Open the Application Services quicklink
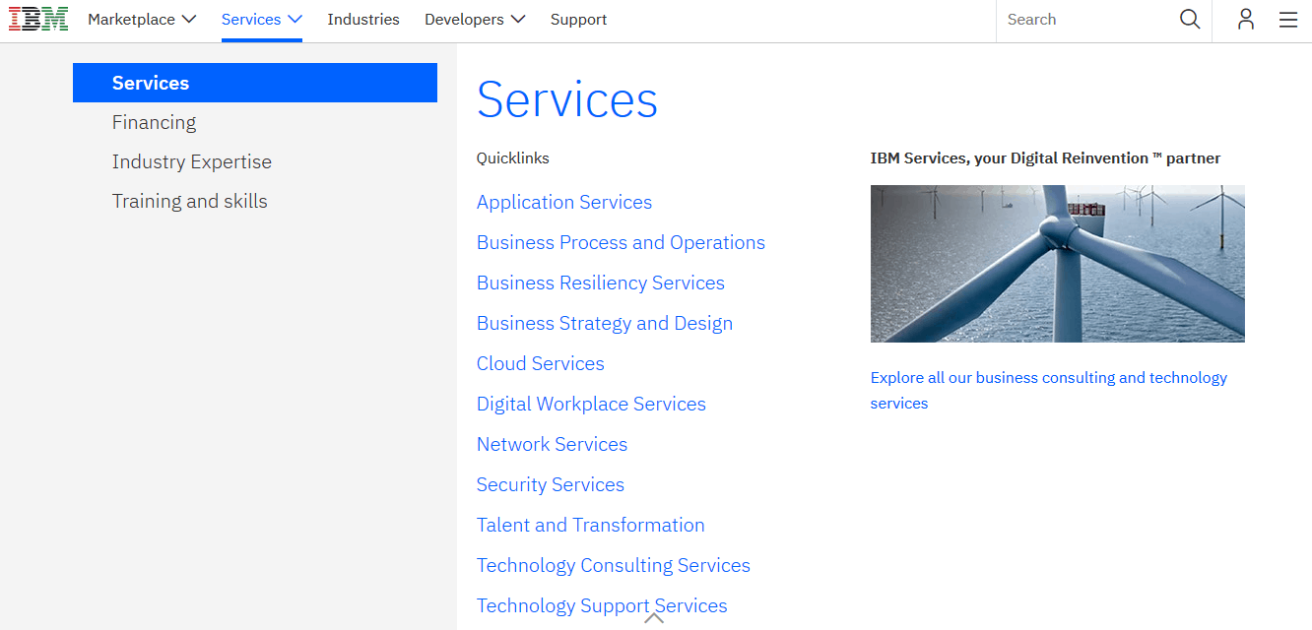Screen dimensions: 1312x630 [564, 202]
